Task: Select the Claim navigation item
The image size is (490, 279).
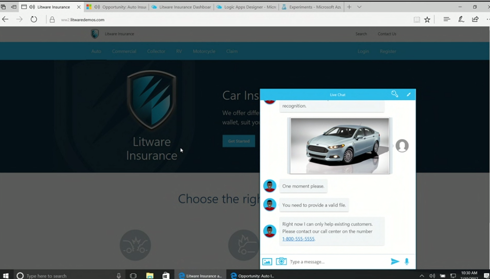Action: (232, 51)
